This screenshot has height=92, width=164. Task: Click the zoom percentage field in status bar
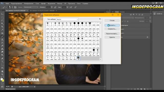(x=8, y=87)
